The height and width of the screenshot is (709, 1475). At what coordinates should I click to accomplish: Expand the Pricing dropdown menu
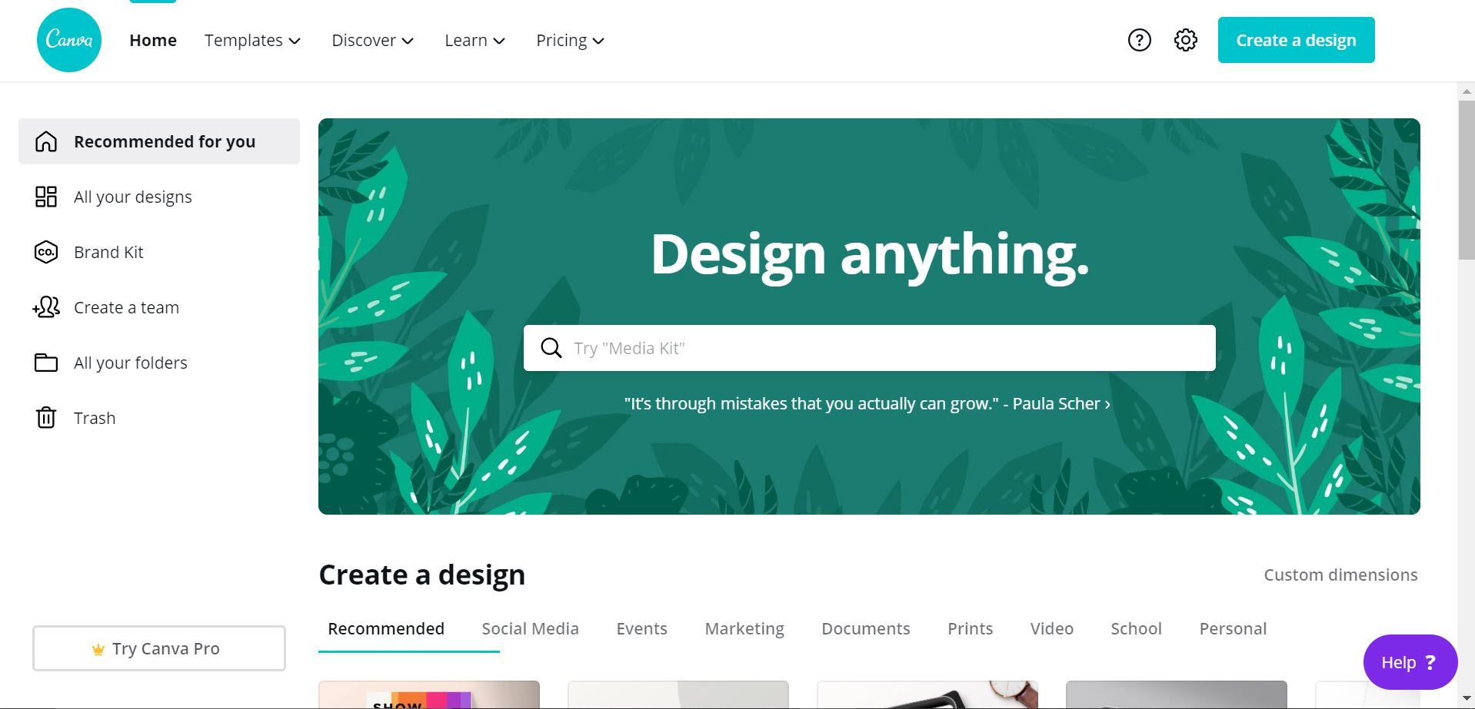pos(570,40)
